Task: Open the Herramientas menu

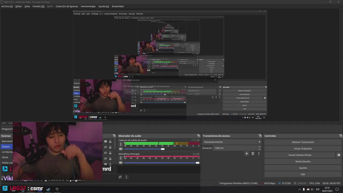Action: [x=88, y=6]
